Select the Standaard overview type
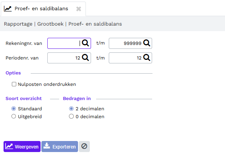 tap(14, 109)
